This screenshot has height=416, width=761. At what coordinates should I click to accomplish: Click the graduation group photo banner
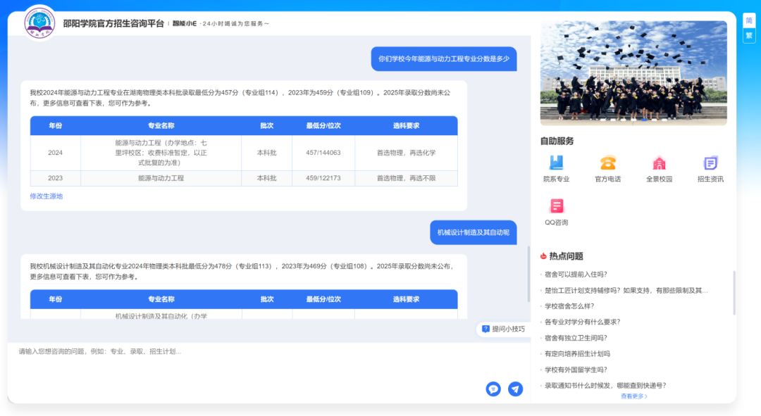[x=633, y=73]
